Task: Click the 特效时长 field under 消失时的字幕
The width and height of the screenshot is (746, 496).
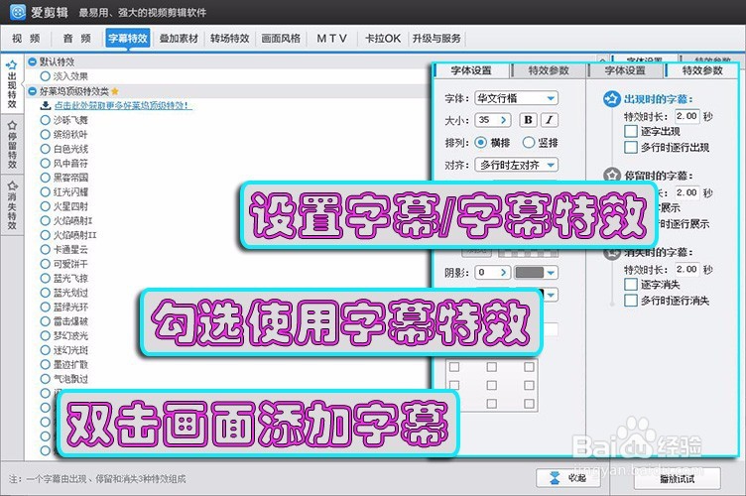Action: coord(687,269)
